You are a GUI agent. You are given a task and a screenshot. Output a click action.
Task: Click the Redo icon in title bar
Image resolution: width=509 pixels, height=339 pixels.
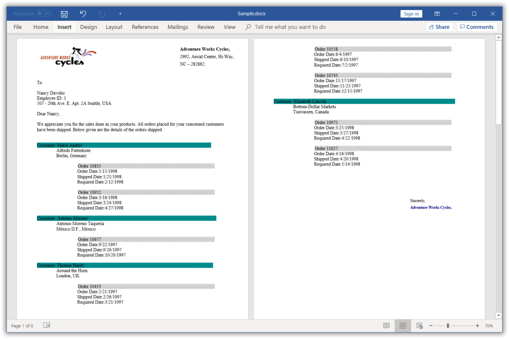(x=102, y=14)
